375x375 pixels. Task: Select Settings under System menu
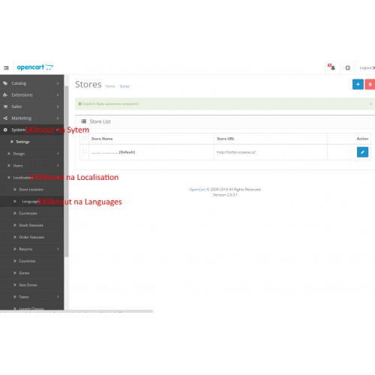pos(22,142)
